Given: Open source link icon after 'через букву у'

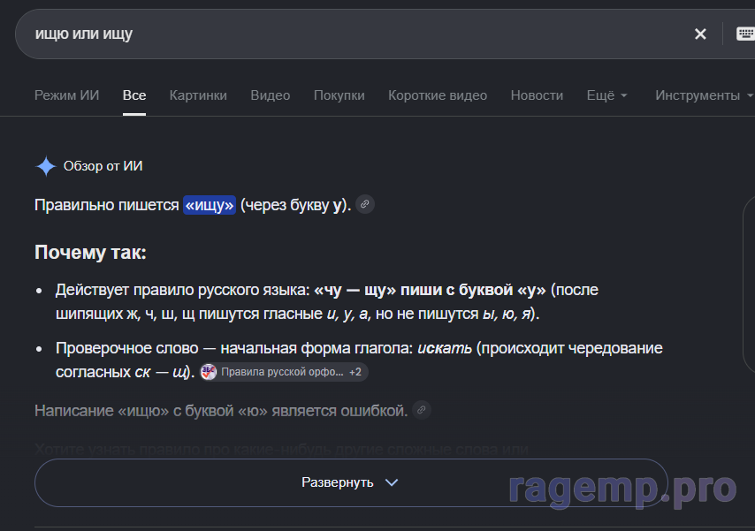Looking at the screenshot, I should [x=365, y=204].
